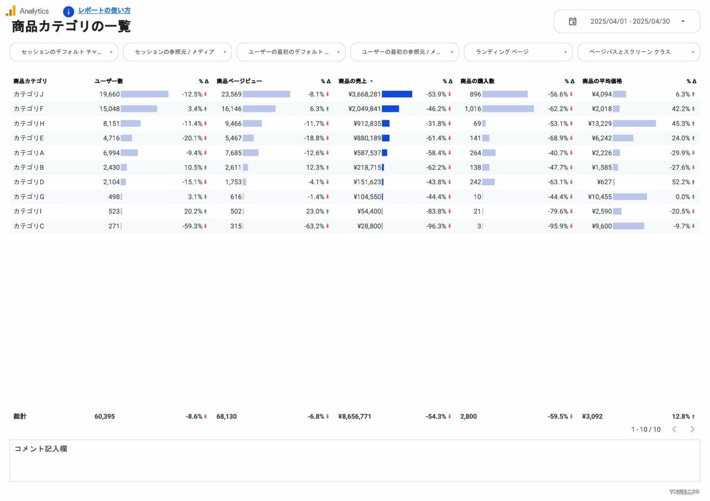Image resolution: width=710 pixels, height=501 pixels.
Task: Sort table by ユーザー数 column header
Action: point(108,81)
